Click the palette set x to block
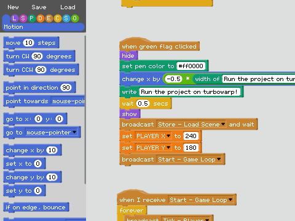295x221 pixels. point(25,164)
